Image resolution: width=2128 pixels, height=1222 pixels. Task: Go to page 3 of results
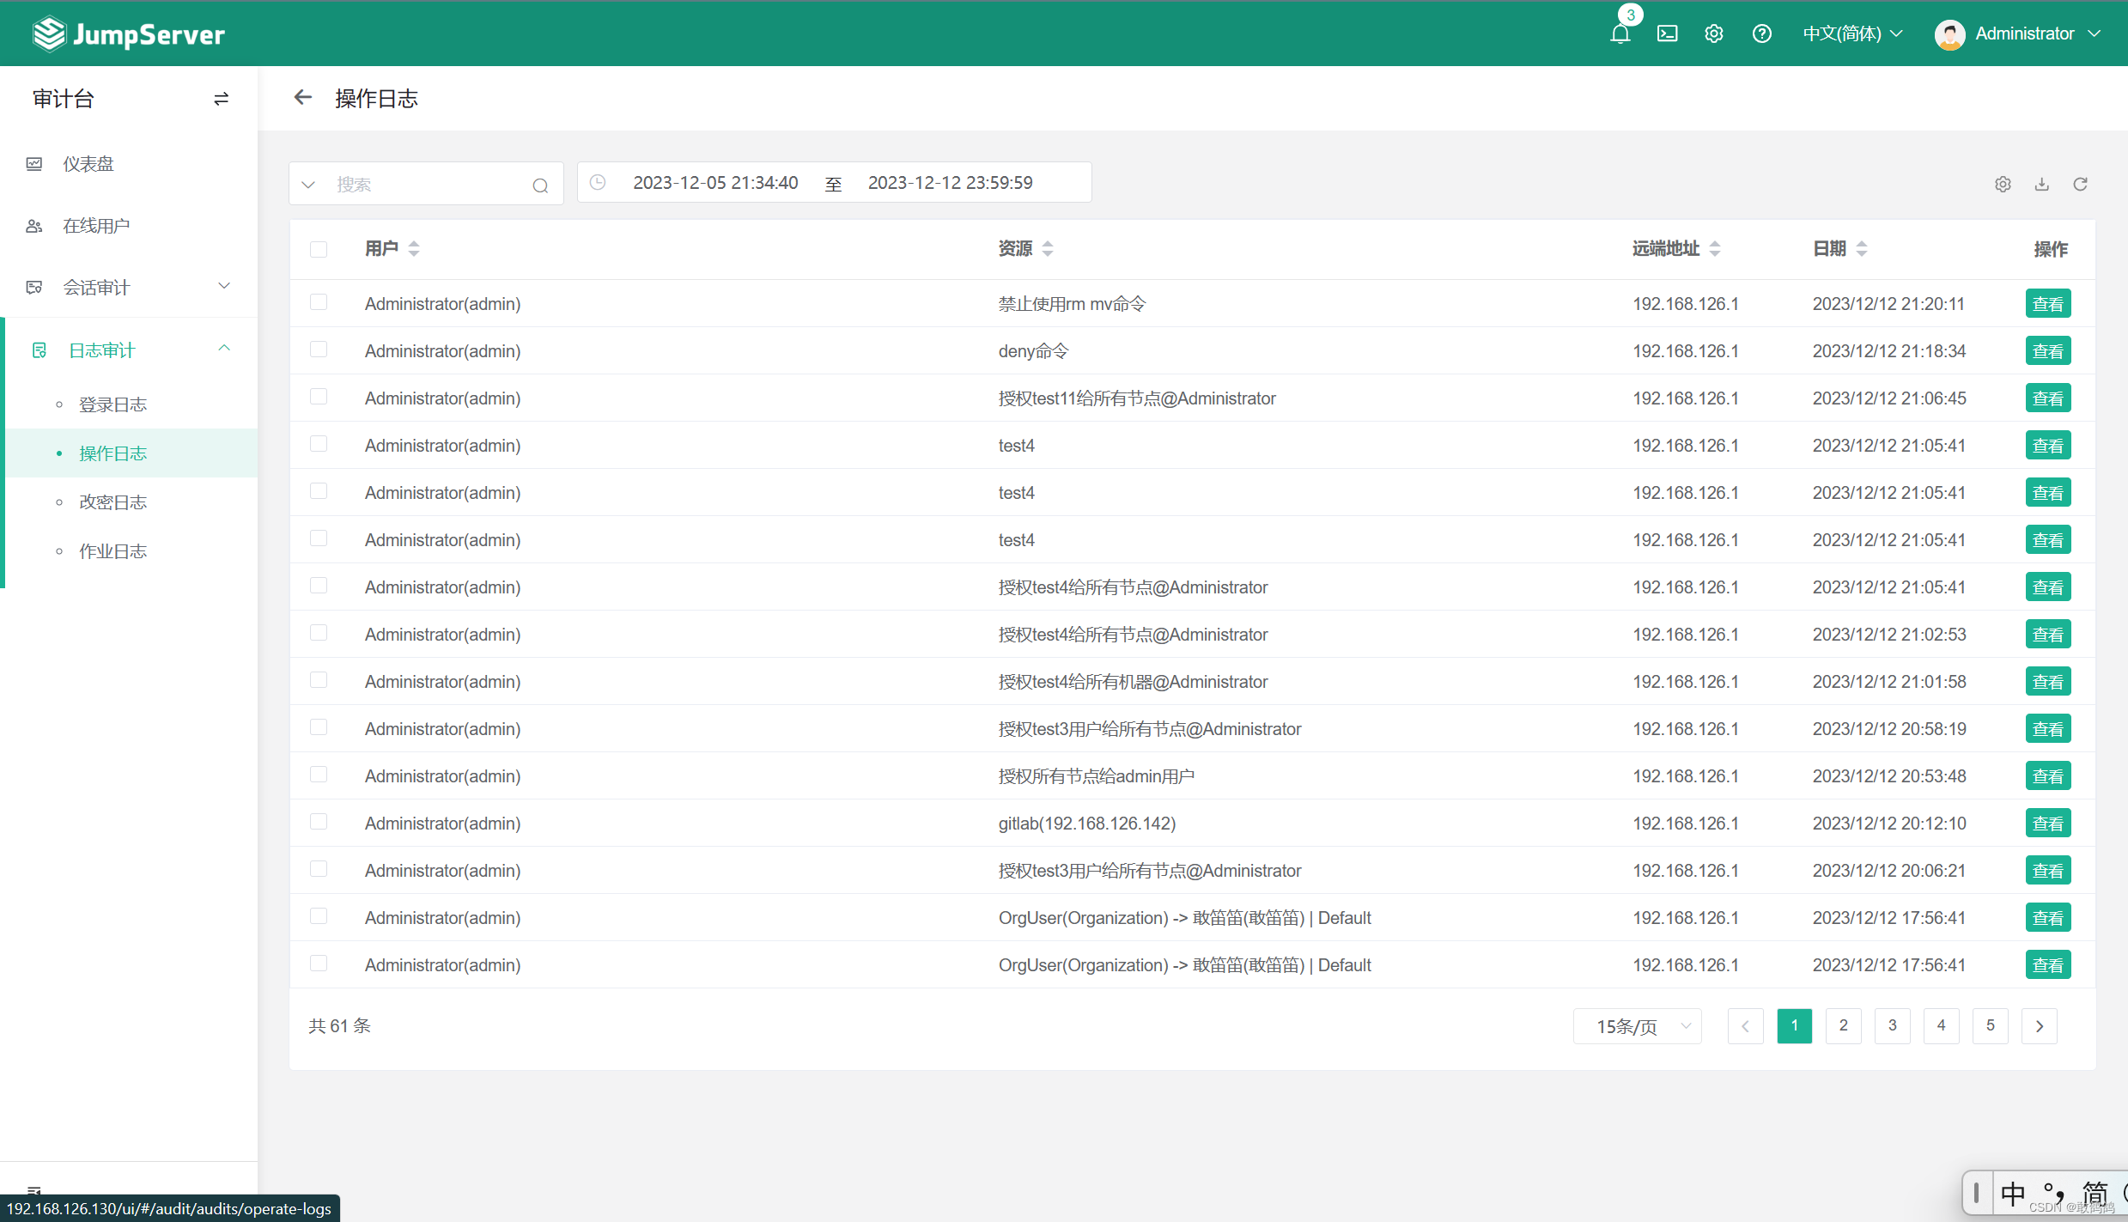pos(1892,1025)
